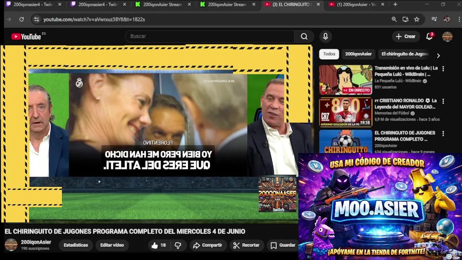Switch to the (1) 200iqonAsier YouTube tab
462x260 pixels.
pos(356,4)
